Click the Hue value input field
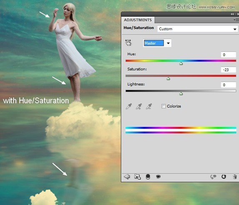Screen dimensions: 239x205 click(x=229, y=55)
